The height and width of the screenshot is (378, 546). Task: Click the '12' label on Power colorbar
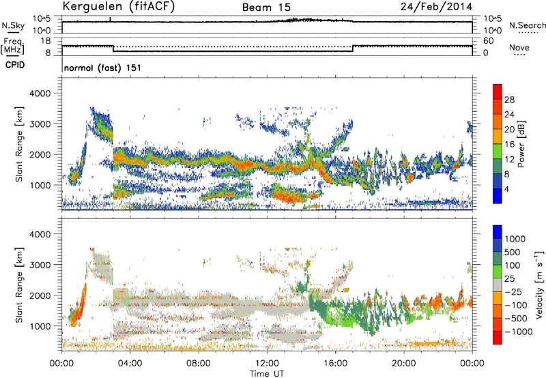509,160
